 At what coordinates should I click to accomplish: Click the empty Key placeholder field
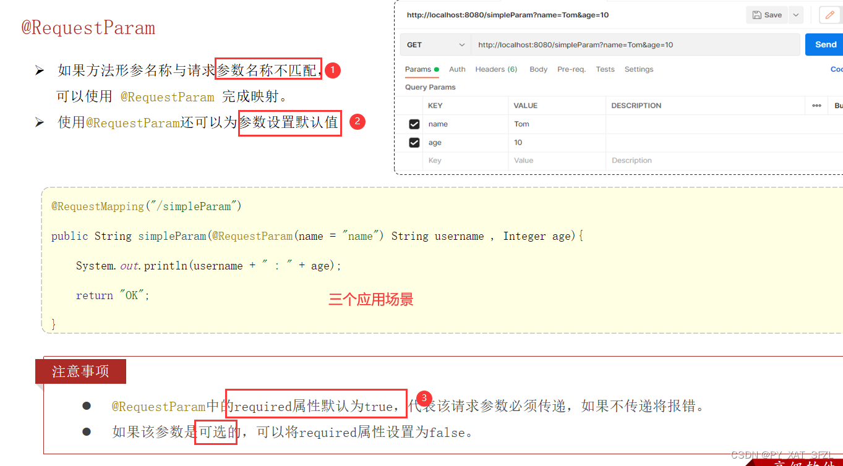(x=464, y=161)
